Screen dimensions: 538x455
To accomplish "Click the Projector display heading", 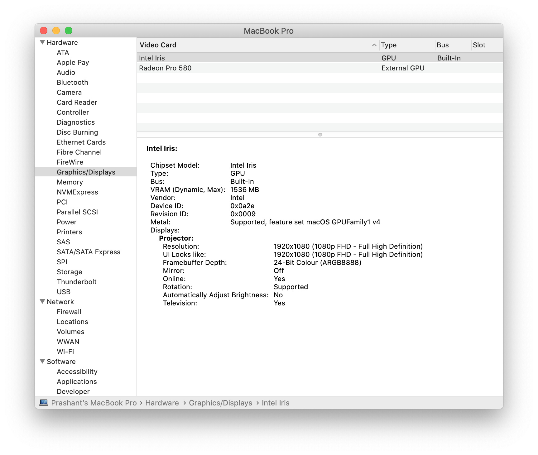I will 176,238.
